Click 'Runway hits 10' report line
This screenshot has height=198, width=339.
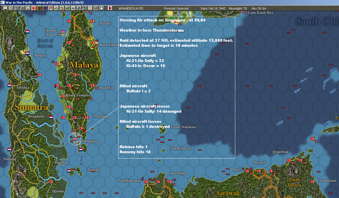pos(135,152)
